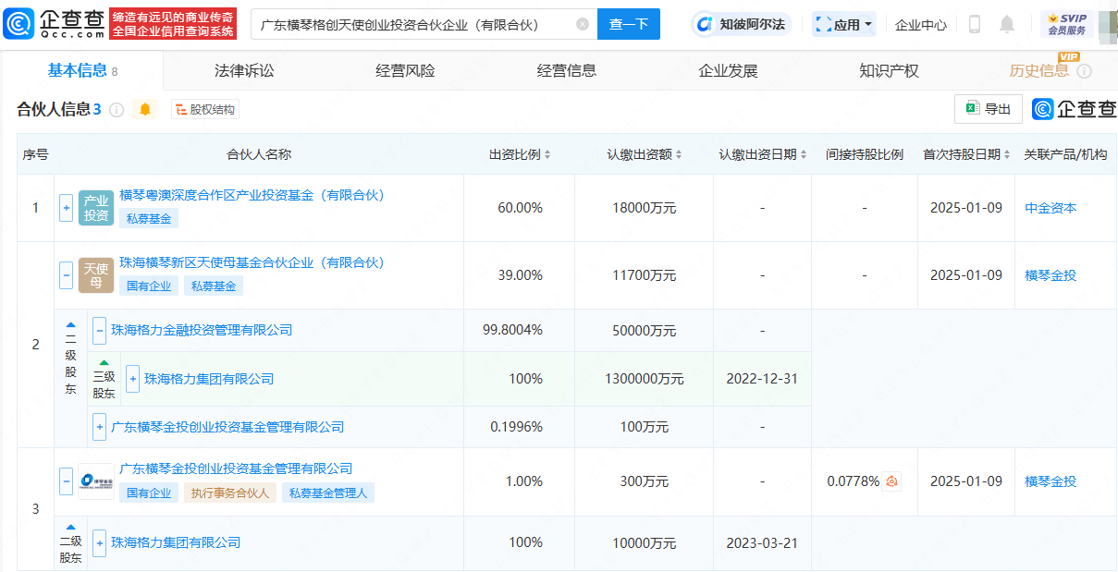1118x572 pixels.
Task: Open the notification bell in the header
Action: (x=1007, y=24)
